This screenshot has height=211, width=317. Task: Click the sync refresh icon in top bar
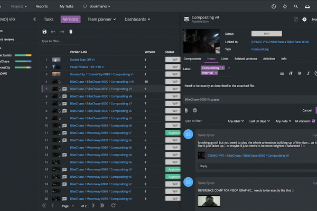coord(285,6)
